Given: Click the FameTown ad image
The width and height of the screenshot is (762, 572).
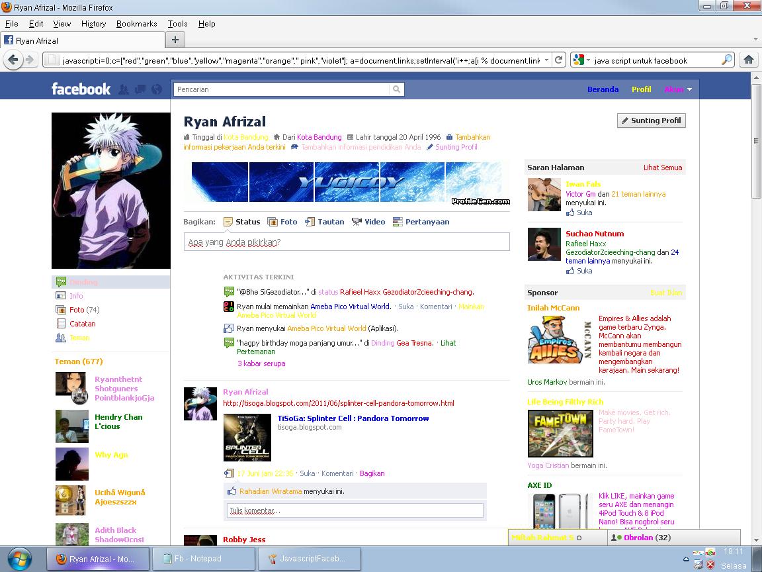Looking at the screenshot, I should (x=560, y=434).
